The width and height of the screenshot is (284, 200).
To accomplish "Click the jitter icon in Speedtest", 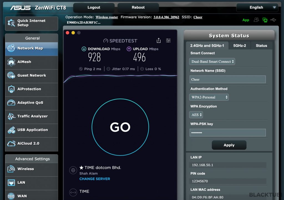I will pyautogui.click(x=108, y=69).
